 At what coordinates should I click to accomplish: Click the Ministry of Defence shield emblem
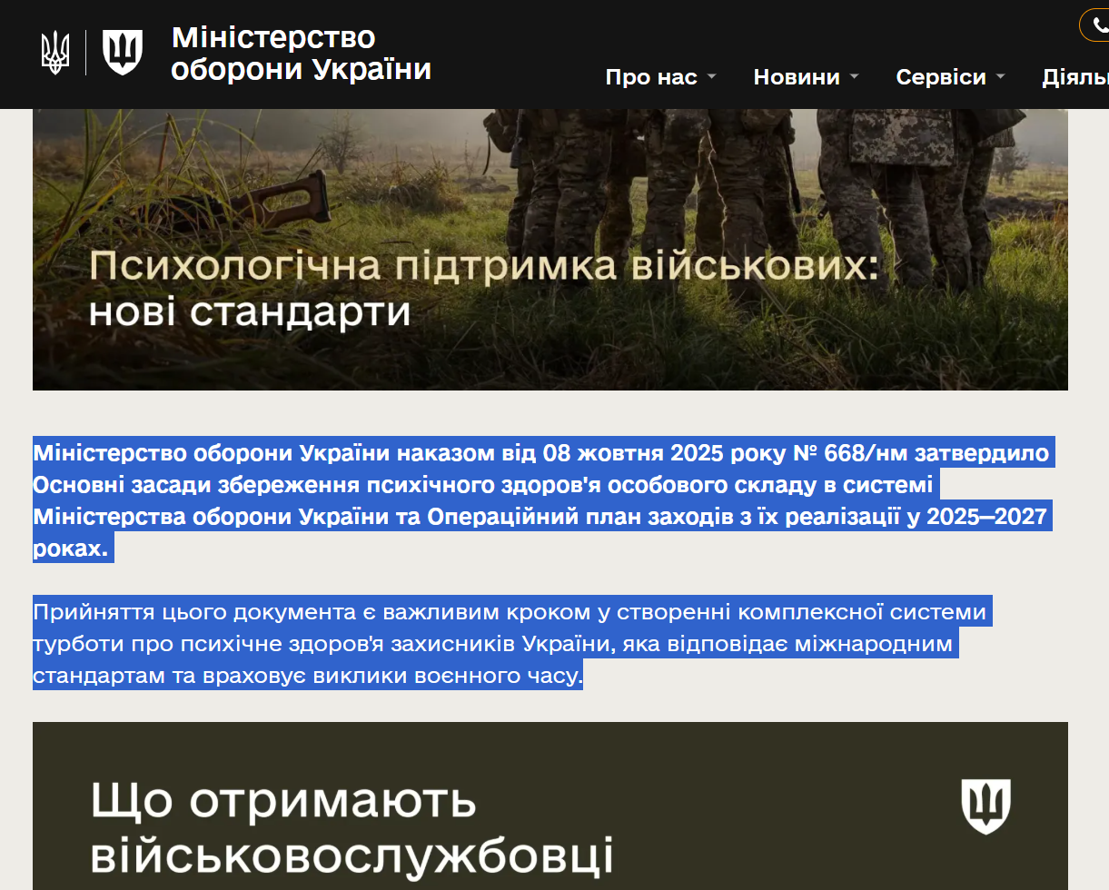point(123,53)
